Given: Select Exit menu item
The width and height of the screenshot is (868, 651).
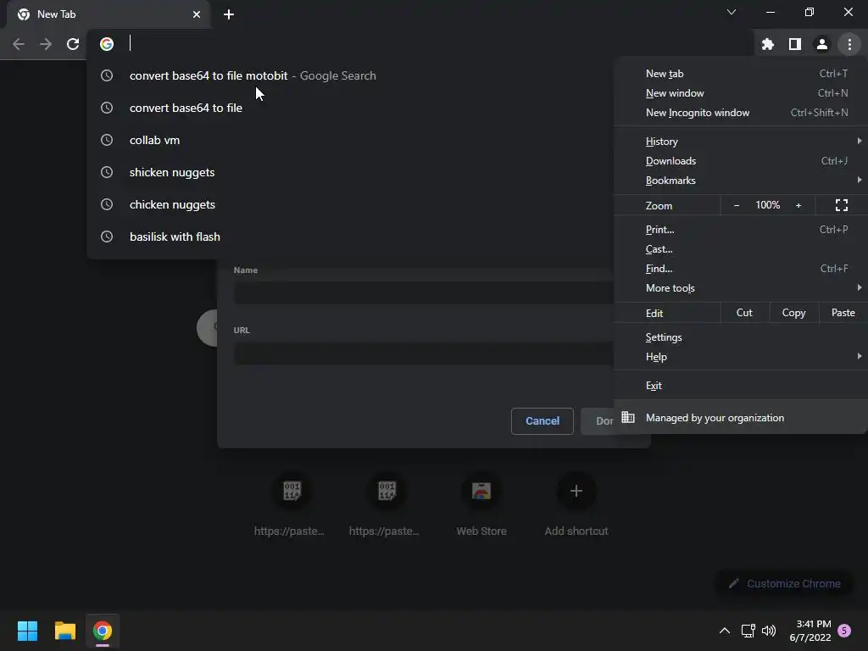Looking at the screenshot, I should pos(741,386).
